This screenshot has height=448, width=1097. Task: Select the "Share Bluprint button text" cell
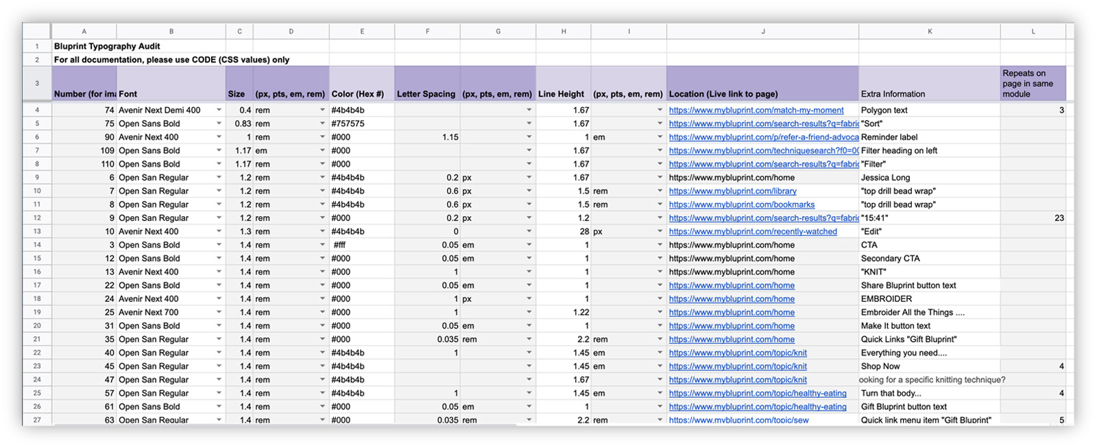click(930, 285)
